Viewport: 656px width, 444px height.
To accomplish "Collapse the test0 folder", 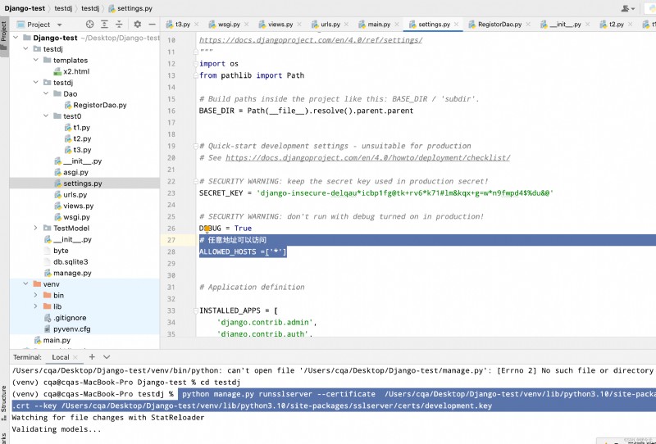I will click(x=46, y=116).
